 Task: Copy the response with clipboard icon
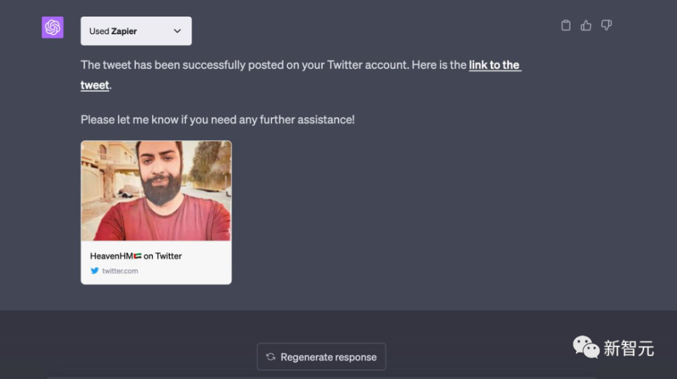click(x=566, y=26)
